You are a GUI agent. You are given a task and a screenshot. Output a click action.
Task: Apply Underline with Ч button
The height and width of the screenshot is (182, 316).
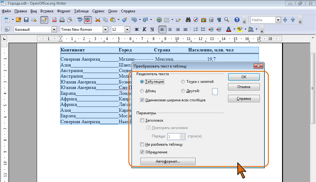coord(152,30)
